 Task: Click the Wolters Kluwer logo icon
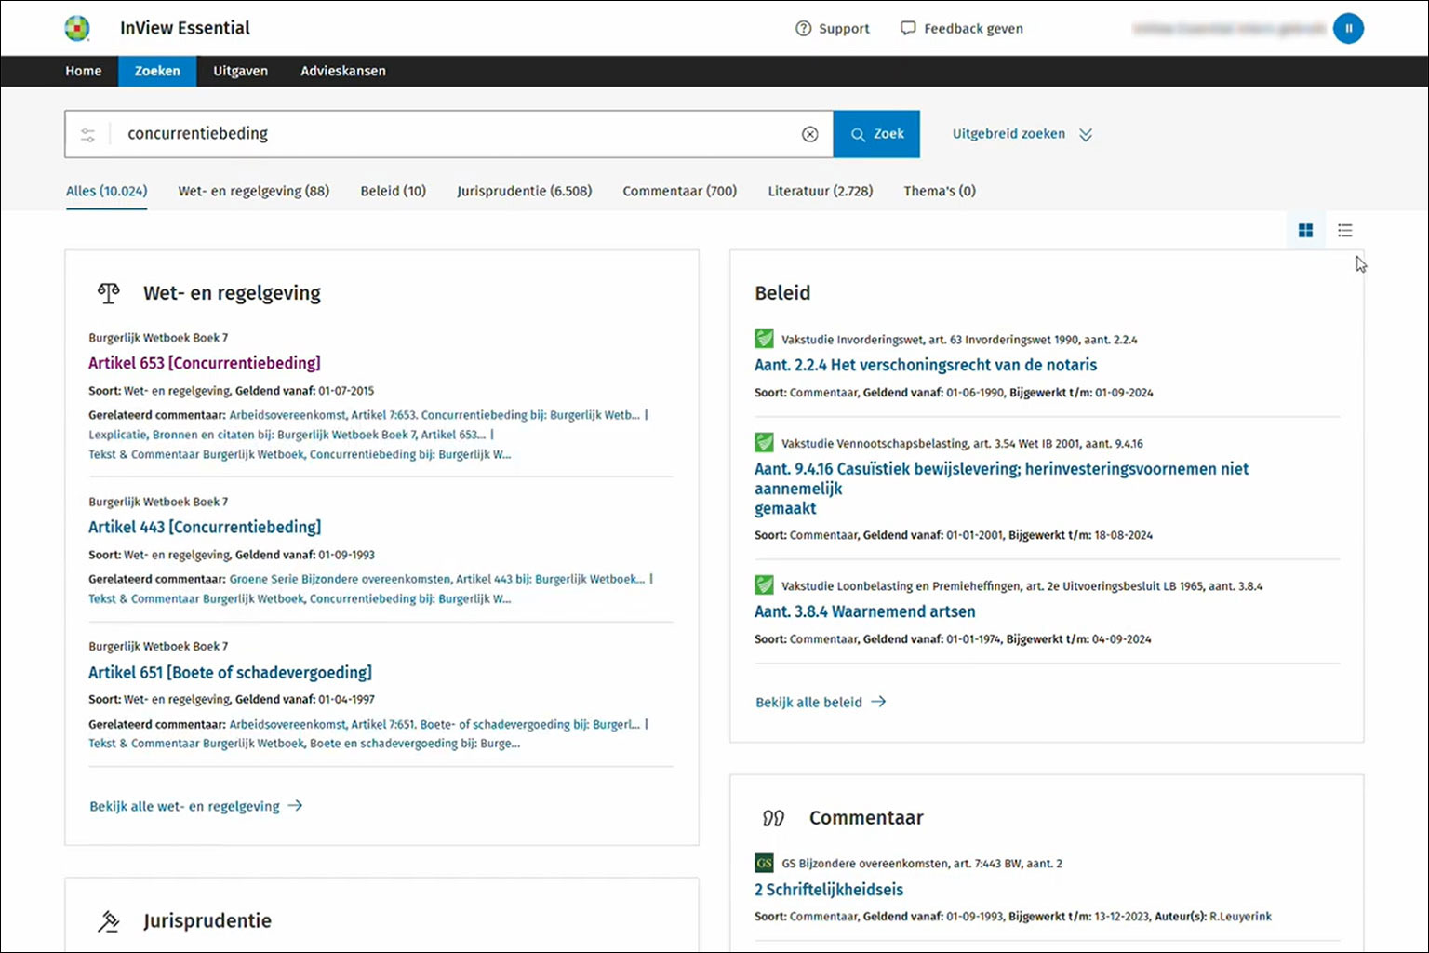pyautogui.click(x=77, y=28)
